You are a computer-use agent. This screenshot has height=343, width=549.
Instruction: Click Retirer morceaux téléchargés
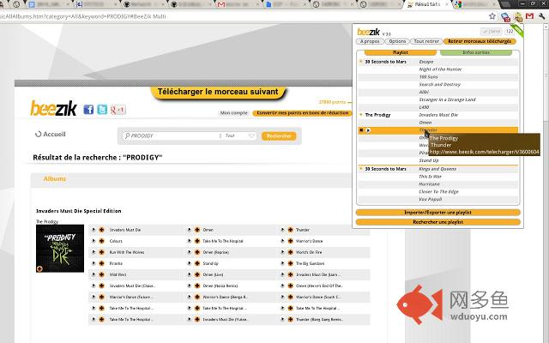coord(480,41)
